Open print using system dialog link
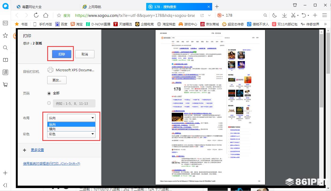Image resolution: width=331 pixels, height=191 pixels. (x=52, y=163)
